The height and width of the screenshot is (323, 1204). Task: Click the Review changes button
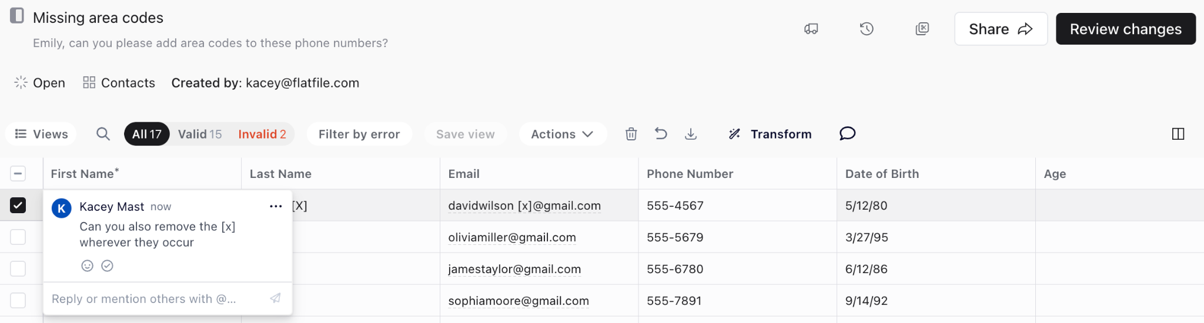[1125, 29]
